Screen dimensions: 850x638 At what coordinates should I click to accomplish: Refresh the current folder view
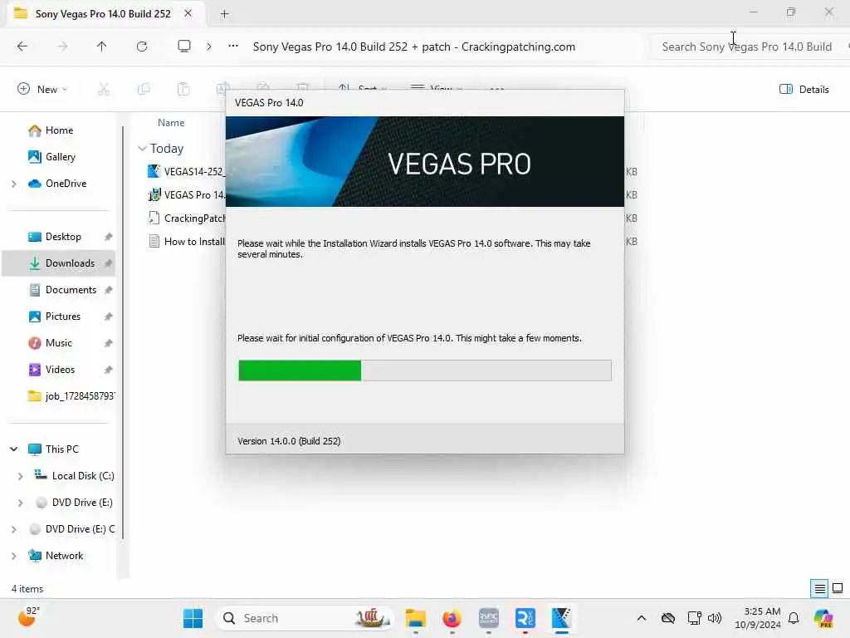[141, 47]
